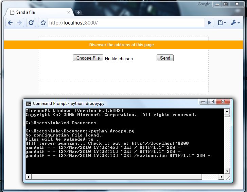The width and height of the screenshot is (247, 192).
Task: Open the wrench settings menu dropdown
Action: [235, 23]
